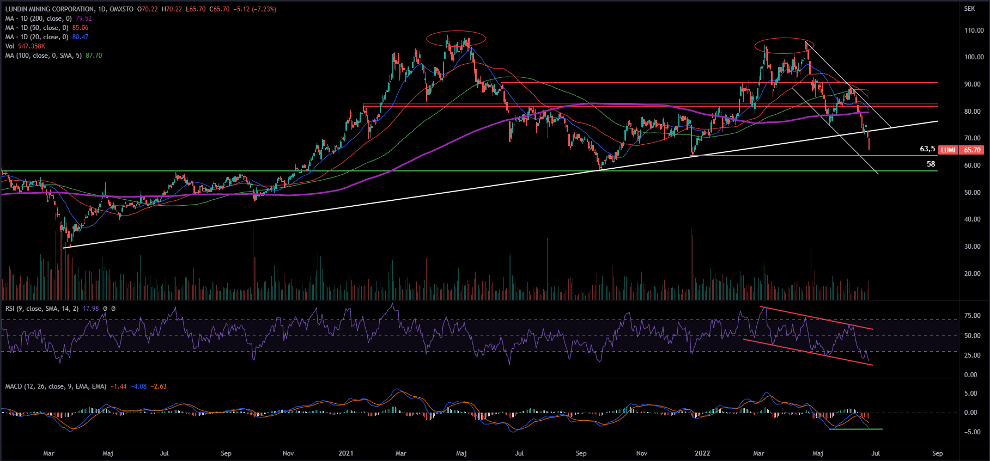990x461 pixels.
Task: Click the LUNDIN MINING CORPORATION symbol title
Action: [49, 9]
